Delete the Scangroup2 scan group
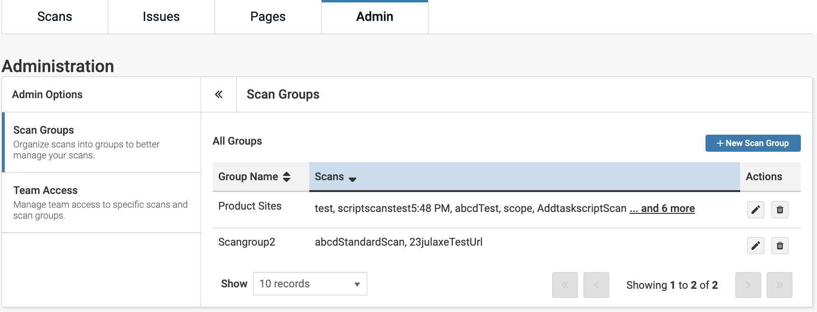The image size is (817, 312). point(780,246)
